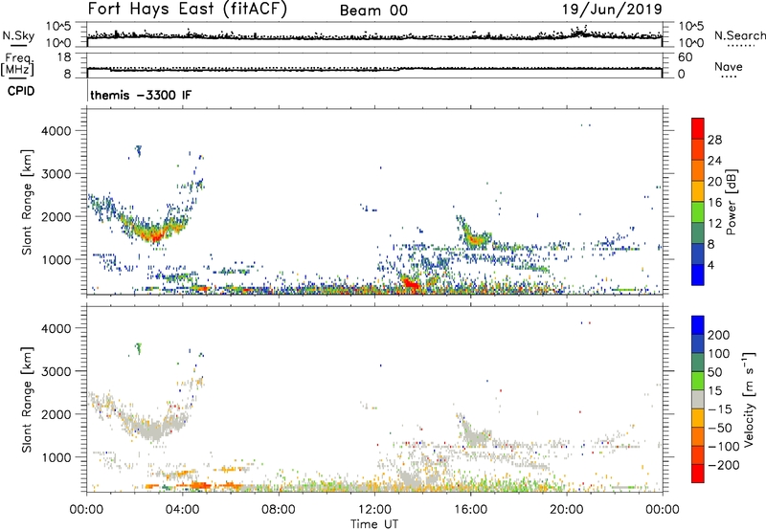Click the 'Fort Hays East (fitACF)' title

pos(188,10)
